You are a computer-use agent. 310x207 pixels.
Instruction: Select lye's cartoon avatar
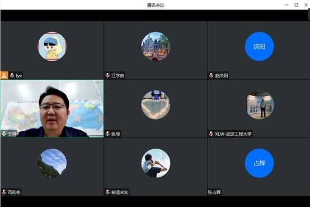coord(52,46)
